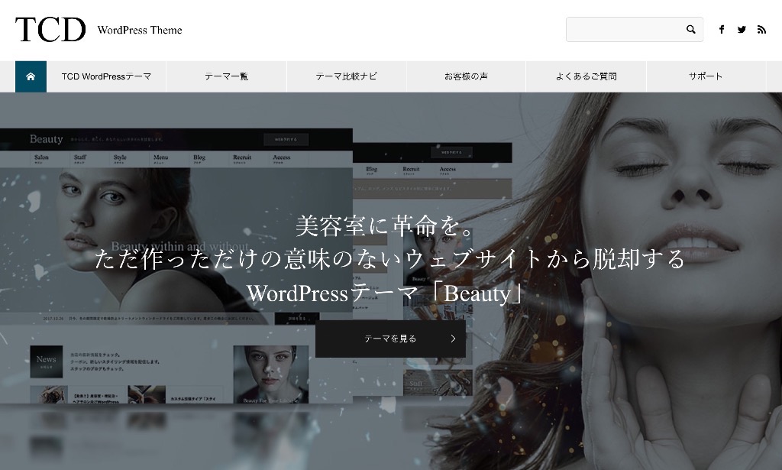The height and width of the screenshot is (470, 782).
Task: Select テーマ一覧 in the navigation
Action: 226,76
